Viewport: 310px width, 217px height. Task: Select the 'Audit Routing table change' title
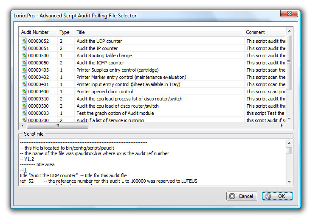pos(104,56)
